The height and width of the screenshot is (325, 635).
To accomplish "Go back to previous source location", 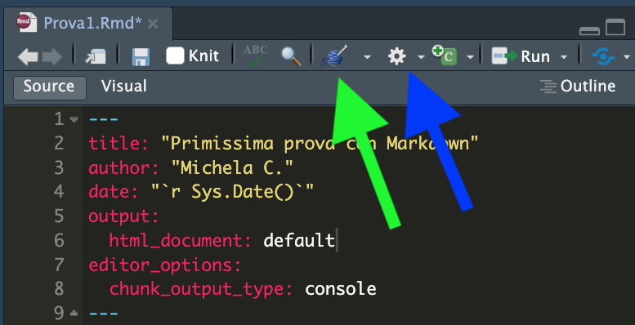I will point(28,56).
